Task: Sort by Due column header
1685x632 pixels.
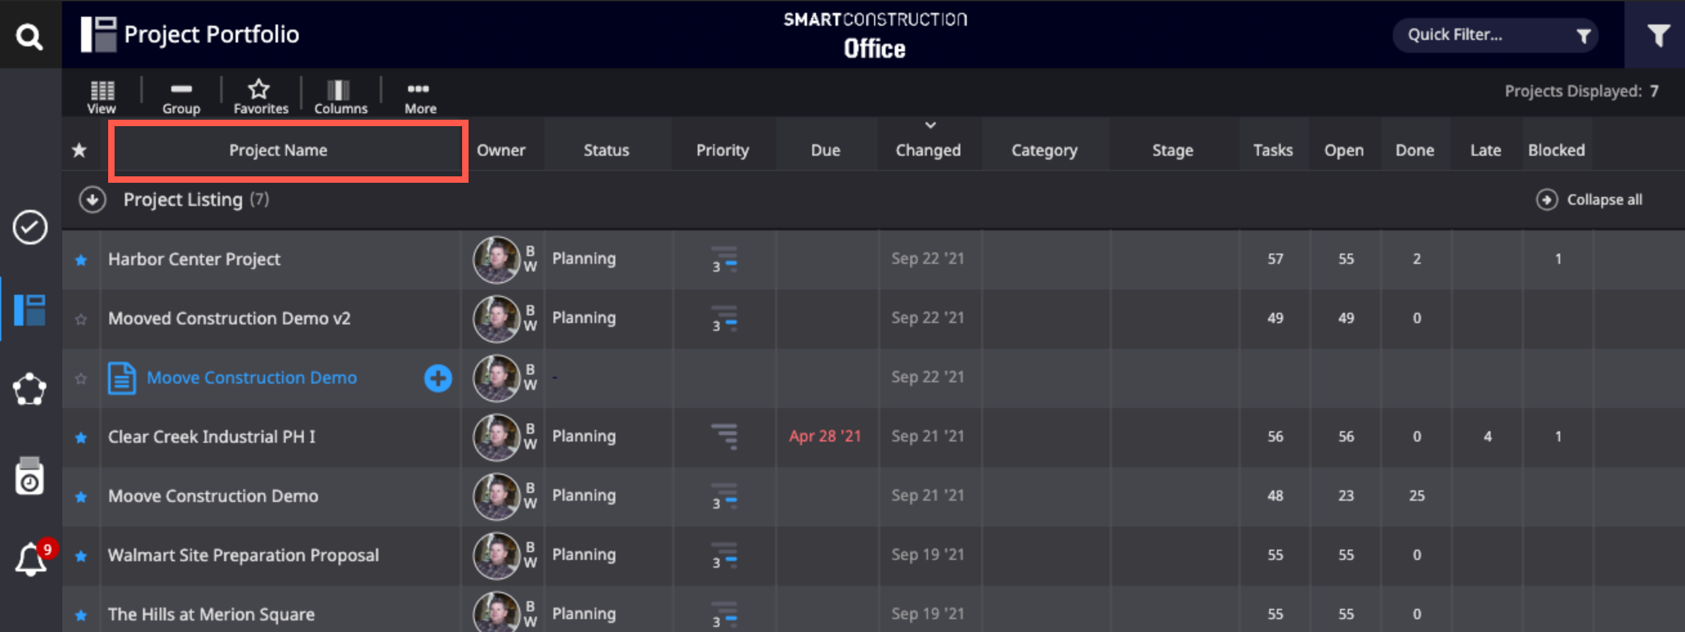Action: point(826,150)
